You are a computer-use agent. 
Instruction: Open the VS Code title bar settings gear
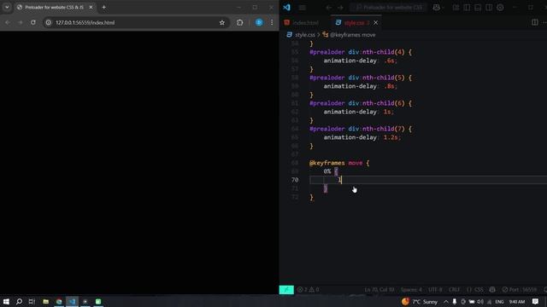coord(500,8)
